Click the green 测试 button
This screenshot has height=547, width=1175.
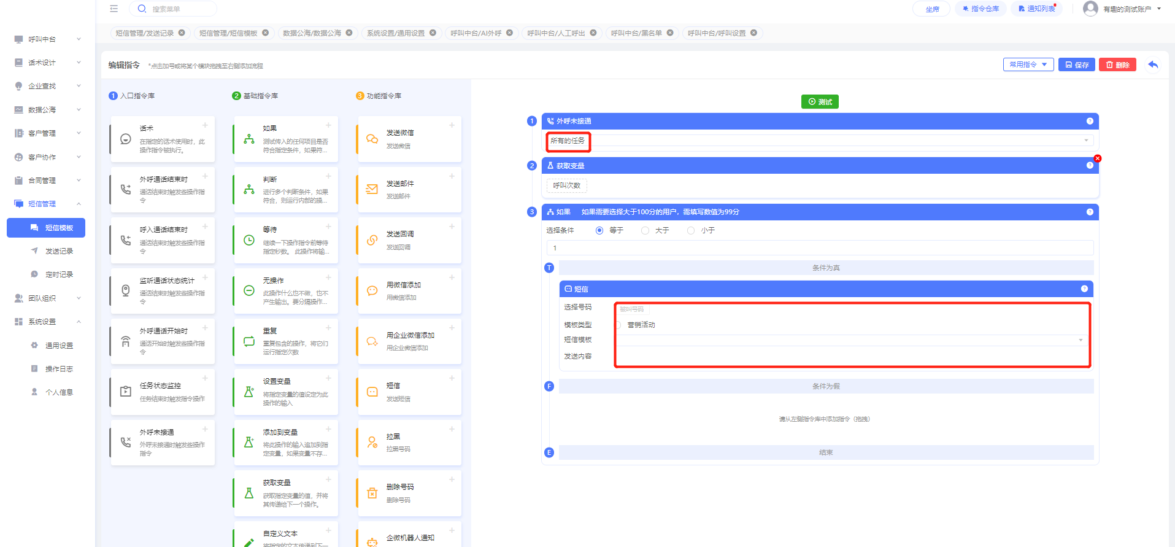click(820, 102)
